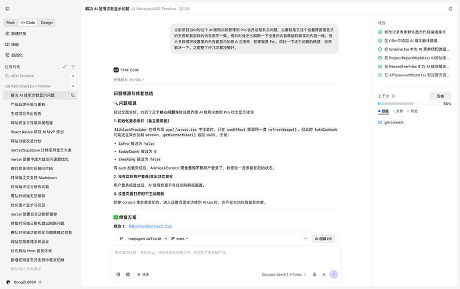Open the Doubao-Seed-2.1-Turbo model dropdown

[x=284, y=274]
